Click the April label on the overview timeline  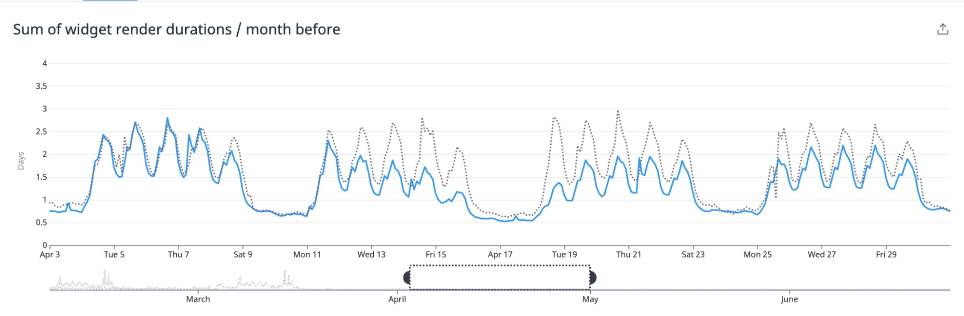pos(397,299)
